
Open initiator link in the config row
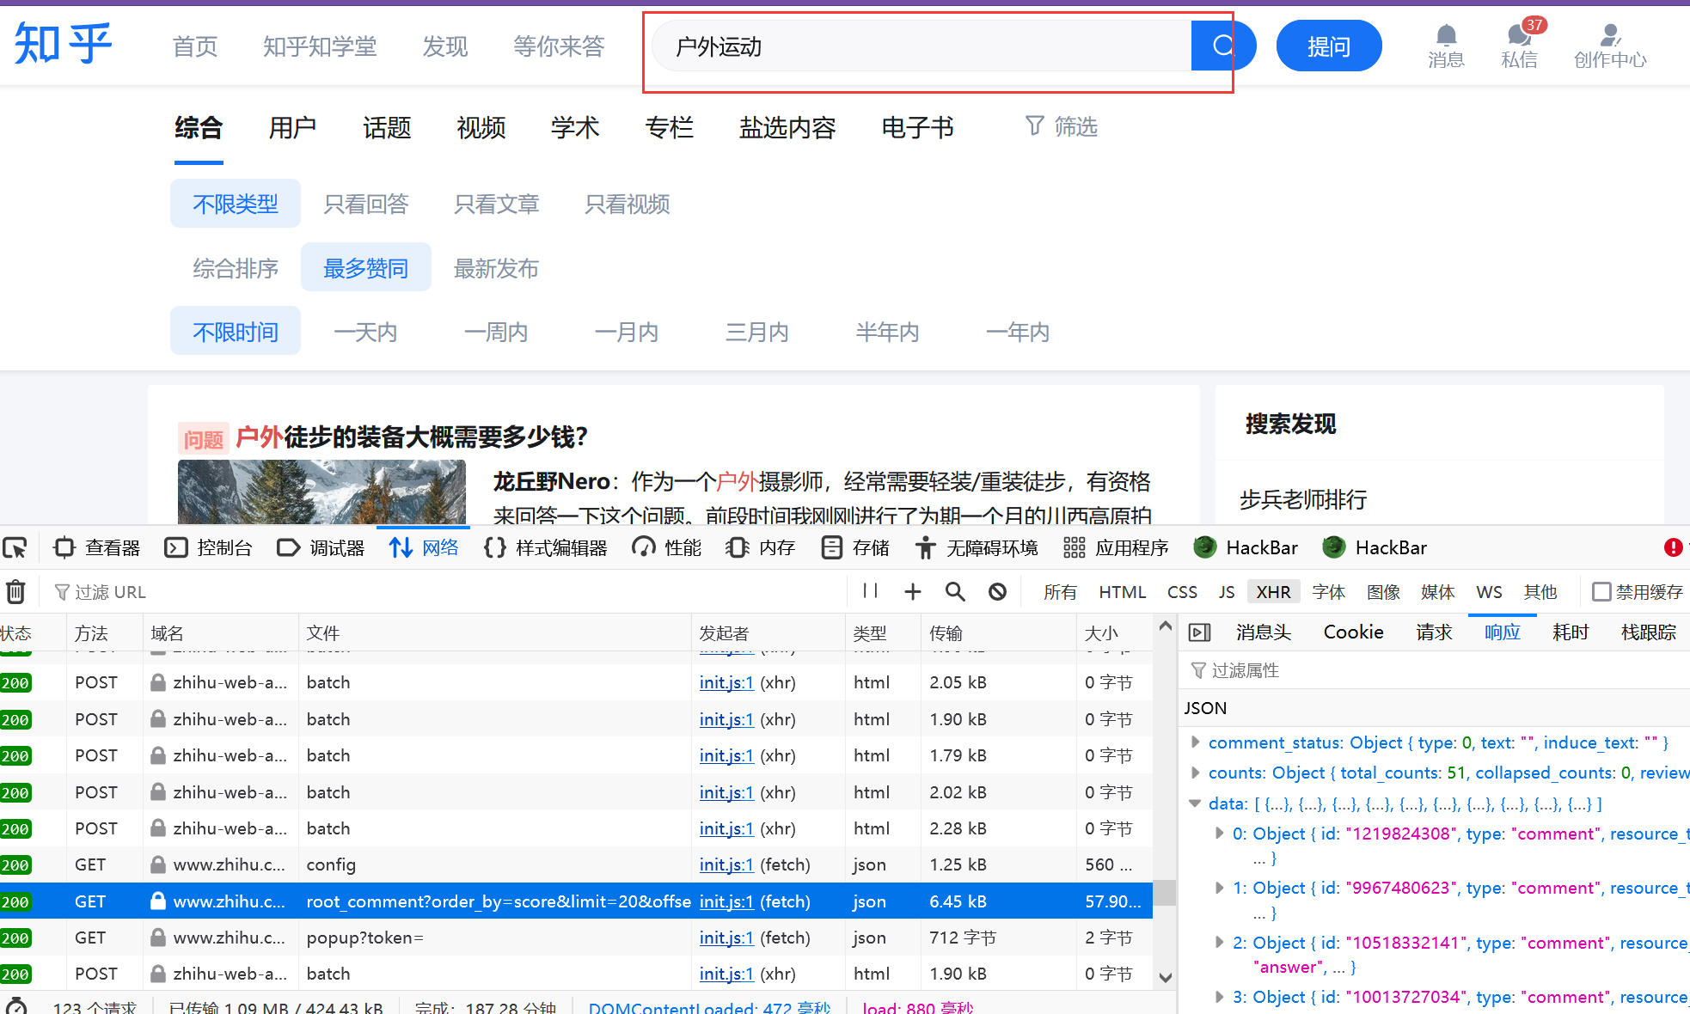pos(726,864)
